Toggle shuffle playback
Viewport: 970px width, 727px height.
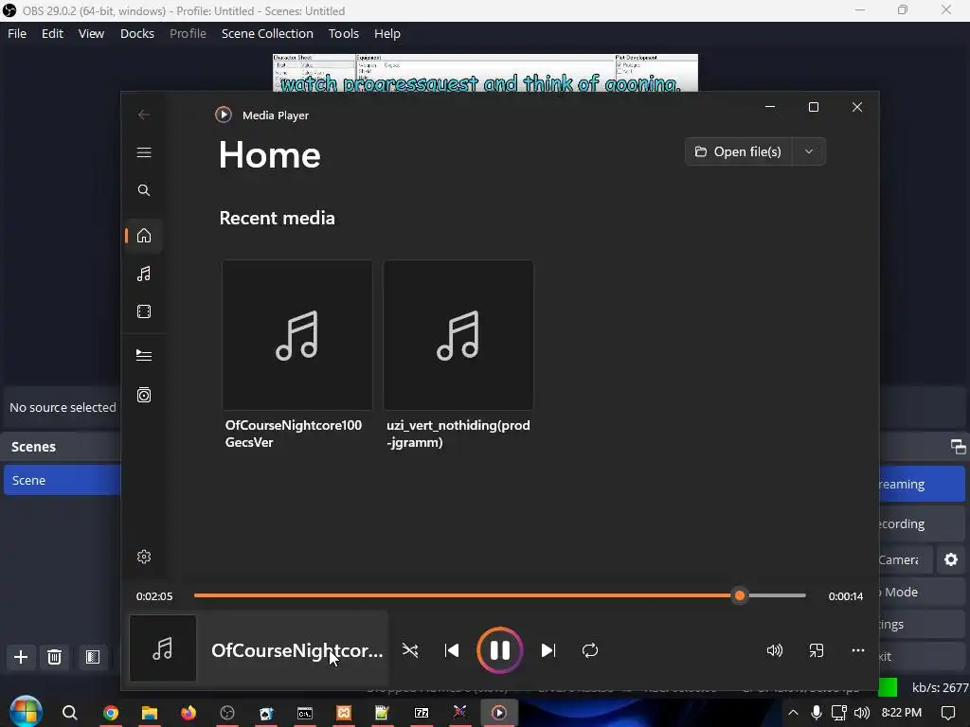click(x=410, y=650)
